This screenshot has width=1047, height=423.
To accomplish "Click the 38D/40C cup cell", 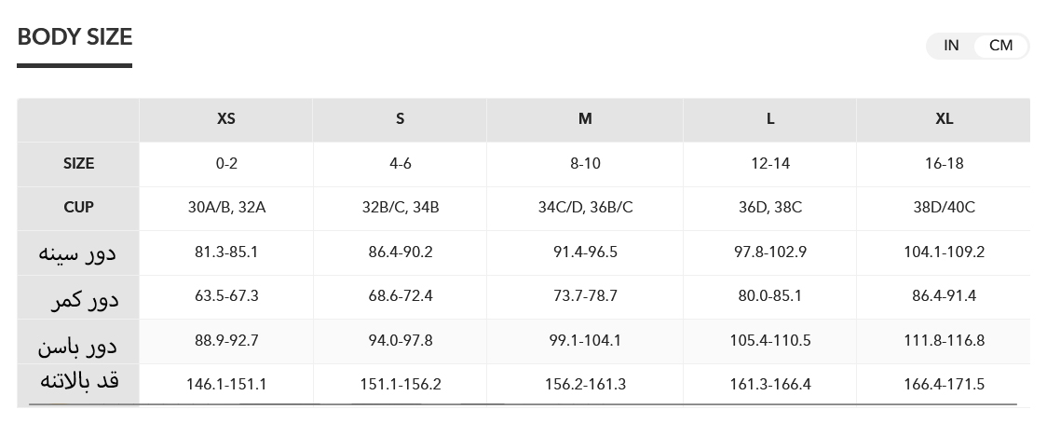I will [x=944, y=207].
